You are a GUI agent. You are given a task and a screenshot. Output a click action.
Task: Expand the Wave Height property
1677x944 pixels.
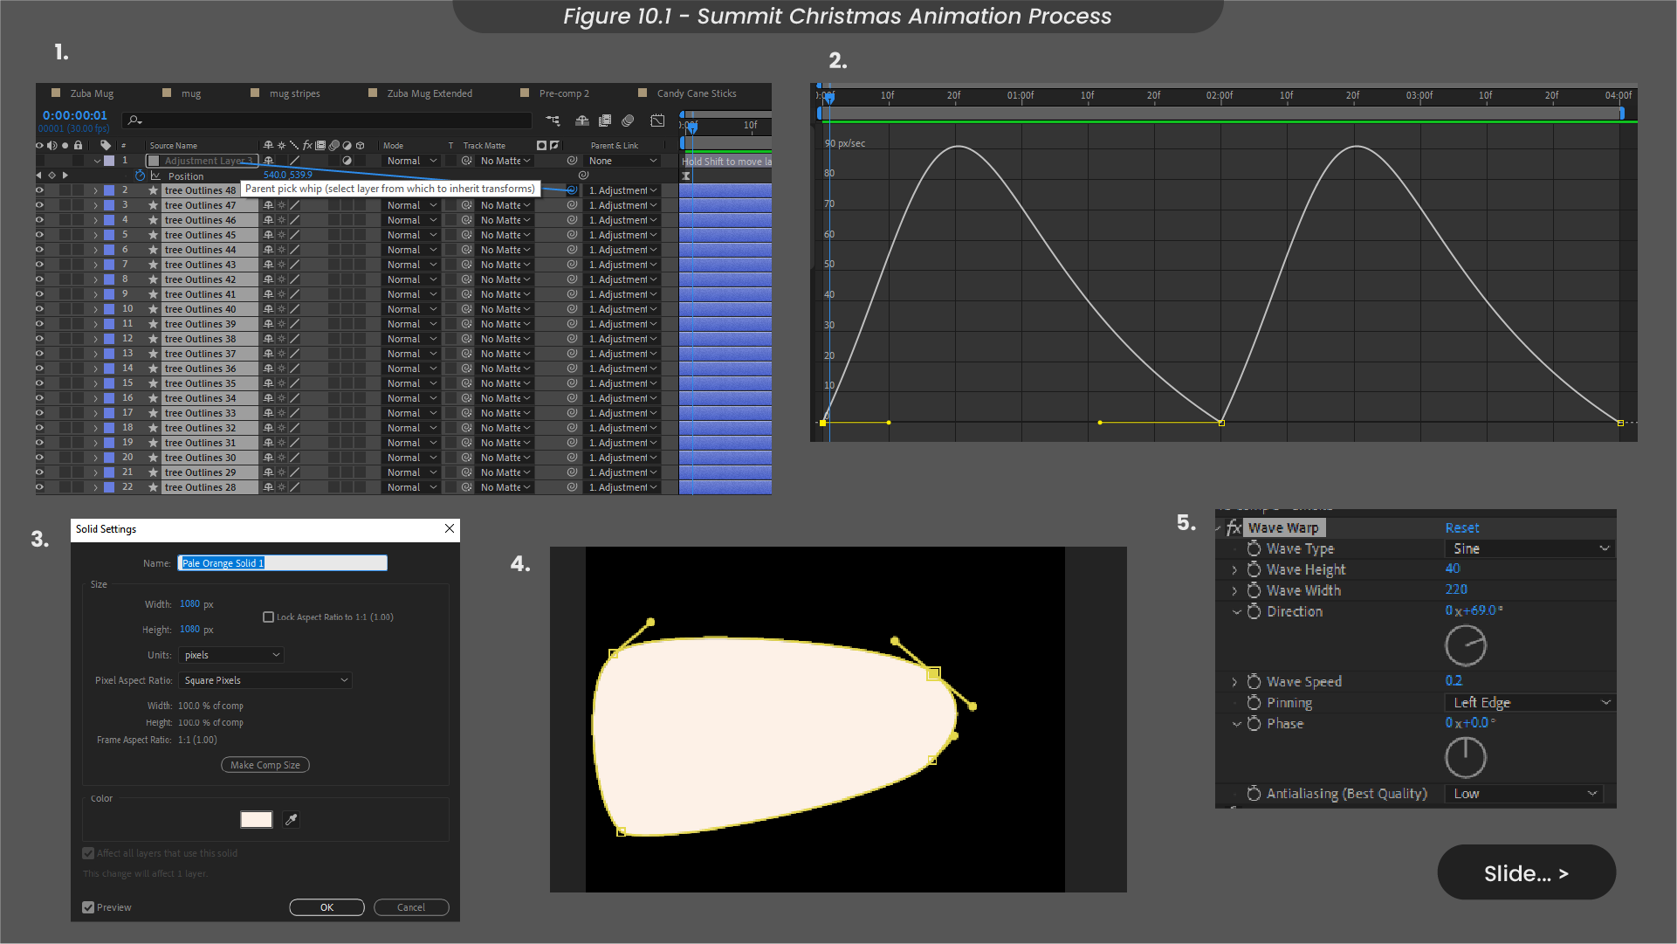coord(1234,569)
